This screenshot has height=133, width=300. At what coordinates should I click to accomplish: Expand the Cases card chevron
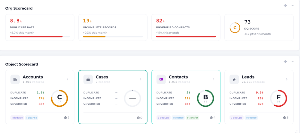pyautogui.click(x=141, y=79)
